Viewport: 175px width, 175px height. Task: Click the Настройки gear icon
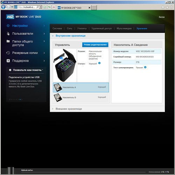click(x=8, y=26)
